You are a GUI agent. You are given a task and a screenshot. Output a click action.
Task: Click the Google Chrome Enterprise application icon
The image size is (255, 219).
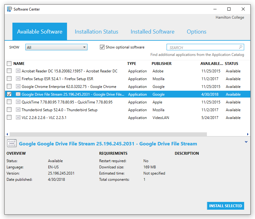pos(18,86)
